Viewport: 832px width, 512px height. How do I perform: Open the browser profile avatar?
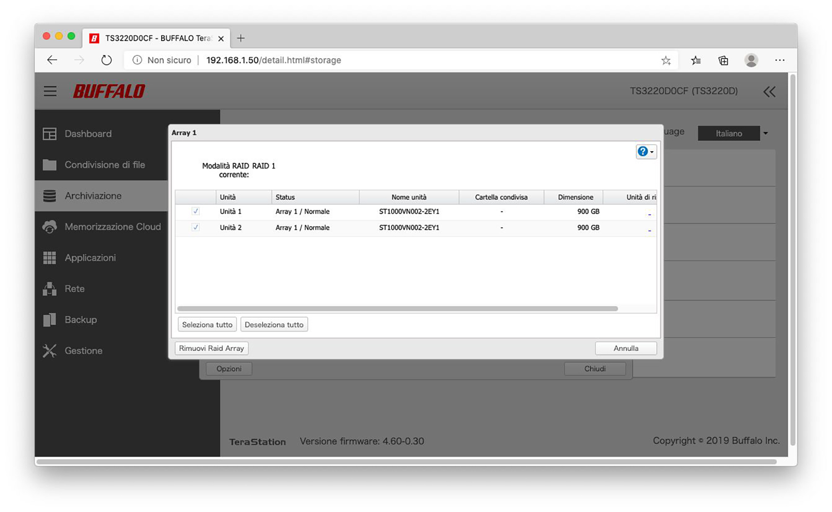click(x=751, y=60)
